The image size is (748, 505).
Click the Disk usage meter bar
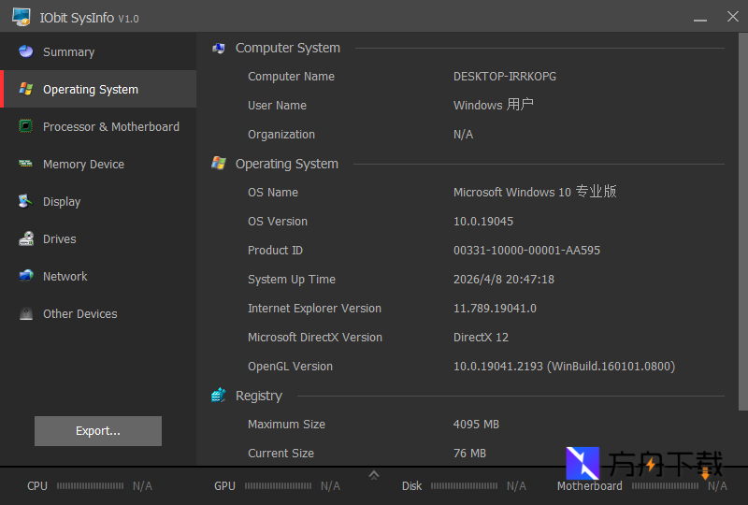pyautogui.click(x=464, y=486)
